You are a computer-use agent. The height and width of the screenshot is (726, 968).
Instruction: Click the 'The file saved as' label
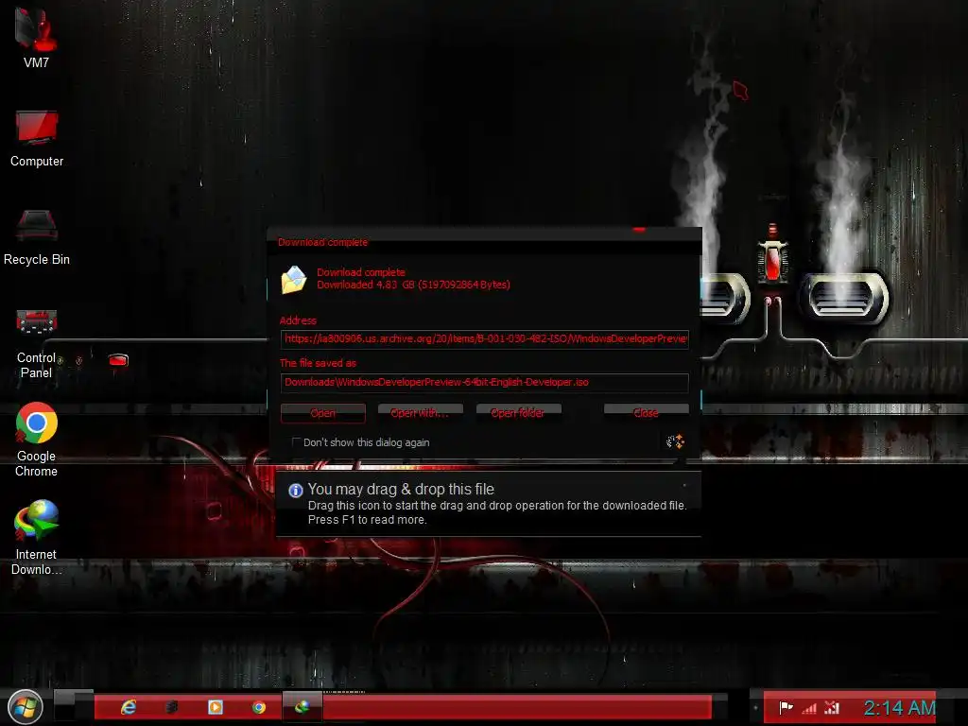[x=318, y=363]
